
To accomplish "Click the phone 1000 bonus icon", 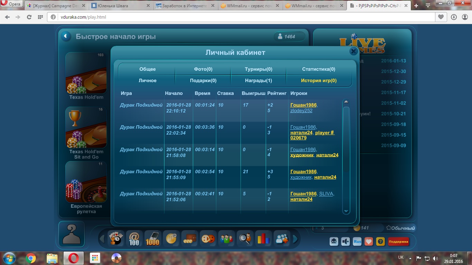I will pos(152,238).
